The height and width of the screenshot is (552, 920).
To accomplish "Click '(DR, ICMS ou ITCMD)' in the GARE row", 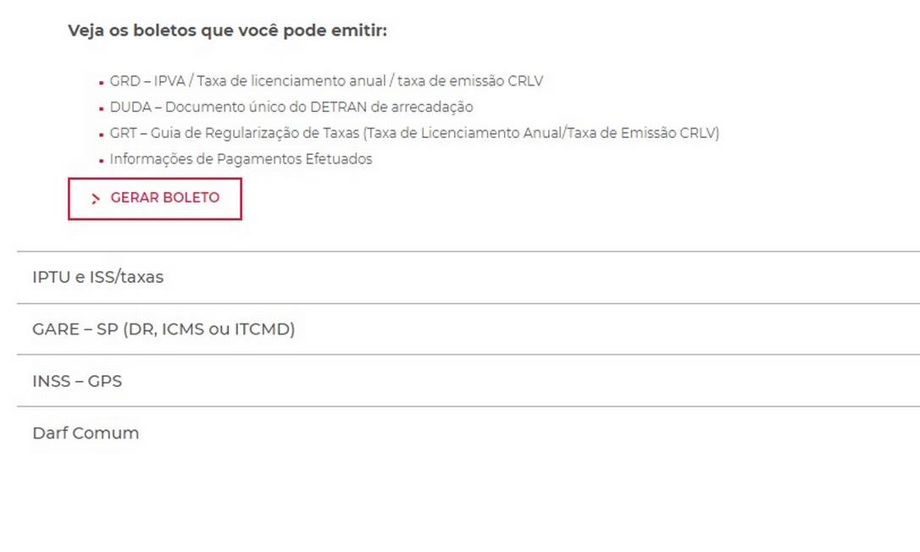I will pyautogui.click(x=208, y=329).
